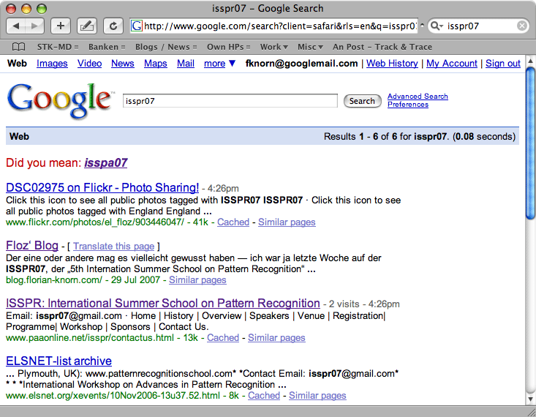Switch to Video search
Image resolution: width=536 pixels, height=417 pixels.
89,64
